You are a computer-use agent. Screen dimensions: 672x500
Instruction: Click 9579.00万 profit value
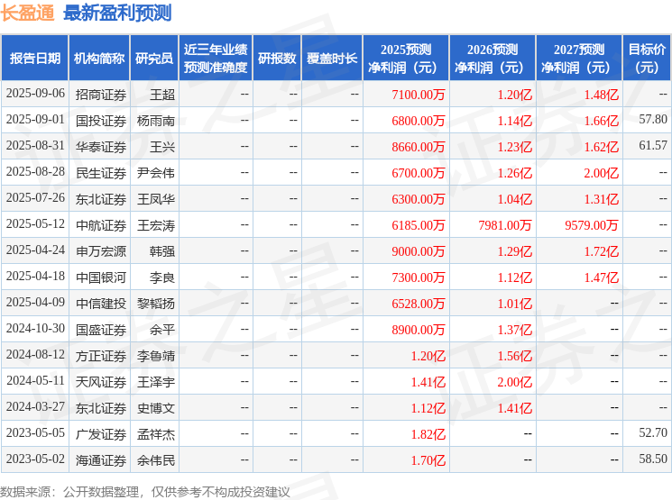coord(592,225)
